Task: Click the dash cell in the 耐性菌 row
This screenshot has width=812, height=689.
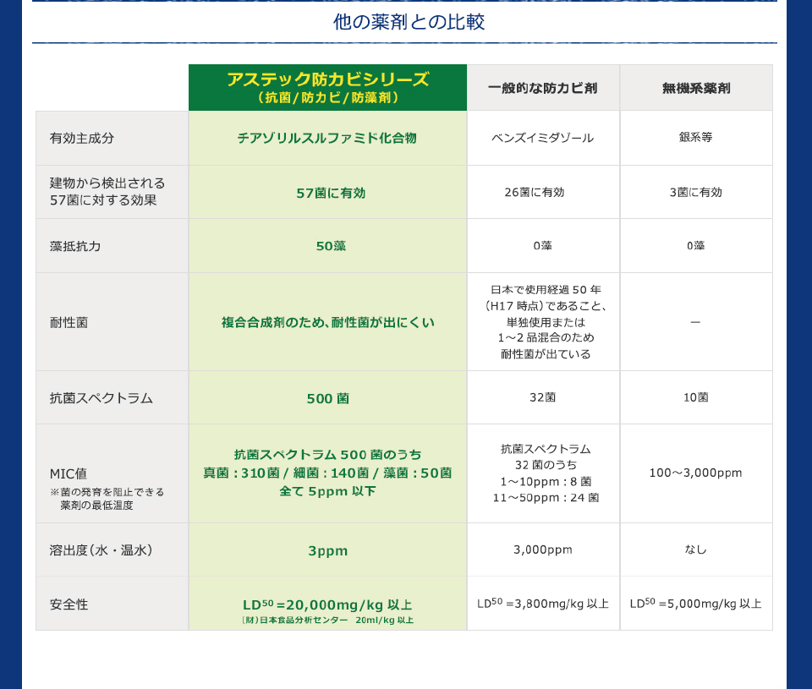Action: [x=696, y=322]
